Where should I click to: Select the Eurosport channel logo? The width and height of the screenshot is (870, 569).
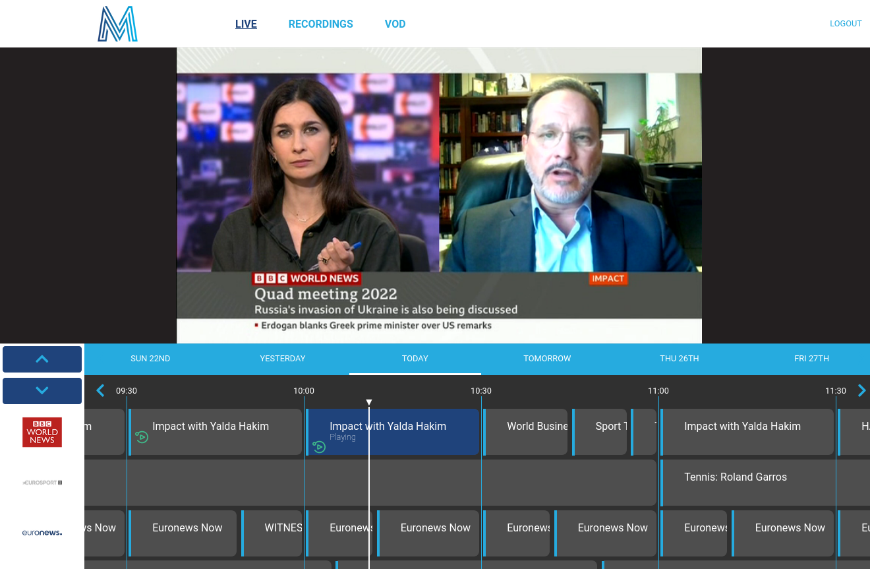[42, 483]
